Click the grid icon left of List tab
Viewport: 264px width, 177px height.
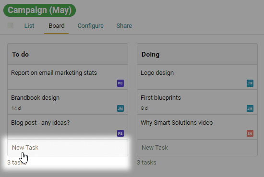pyautogui.click(x=11, y=26)
